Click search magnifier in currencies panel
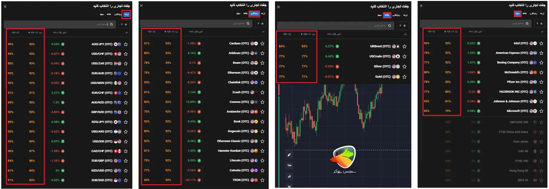Screen dimensions: 549x189 (111, 24)
